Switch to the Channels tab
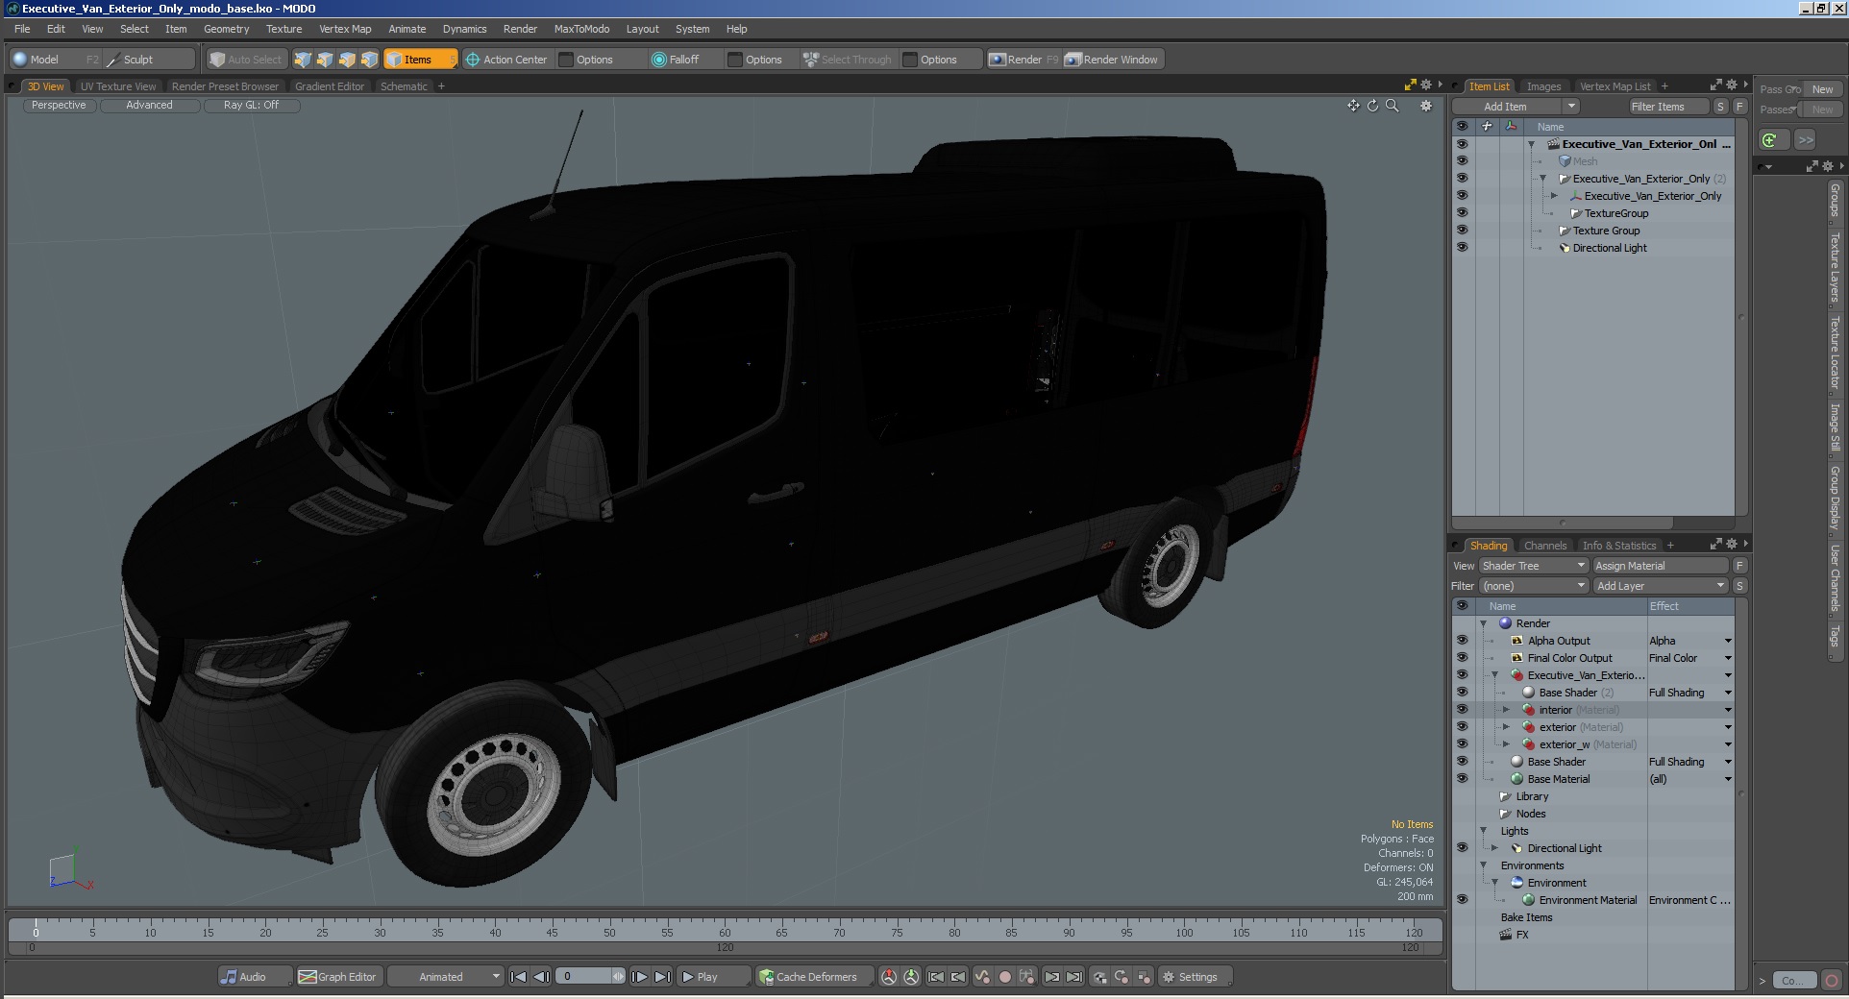Viewport: 1849px width, 999px height. 1545,546
